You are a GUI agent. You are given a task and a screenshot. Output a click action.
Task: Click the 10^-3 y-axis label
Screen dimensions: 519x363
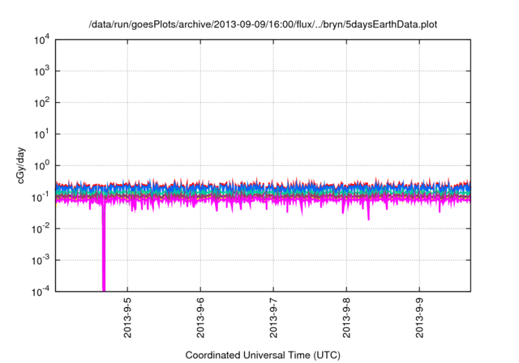(41, 261)
